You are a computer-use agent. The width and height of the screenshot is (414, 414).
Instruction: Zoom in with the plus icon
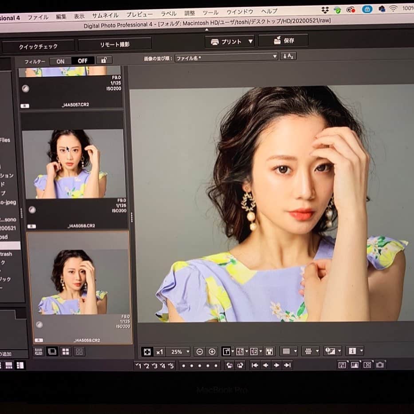coord(212,352)
